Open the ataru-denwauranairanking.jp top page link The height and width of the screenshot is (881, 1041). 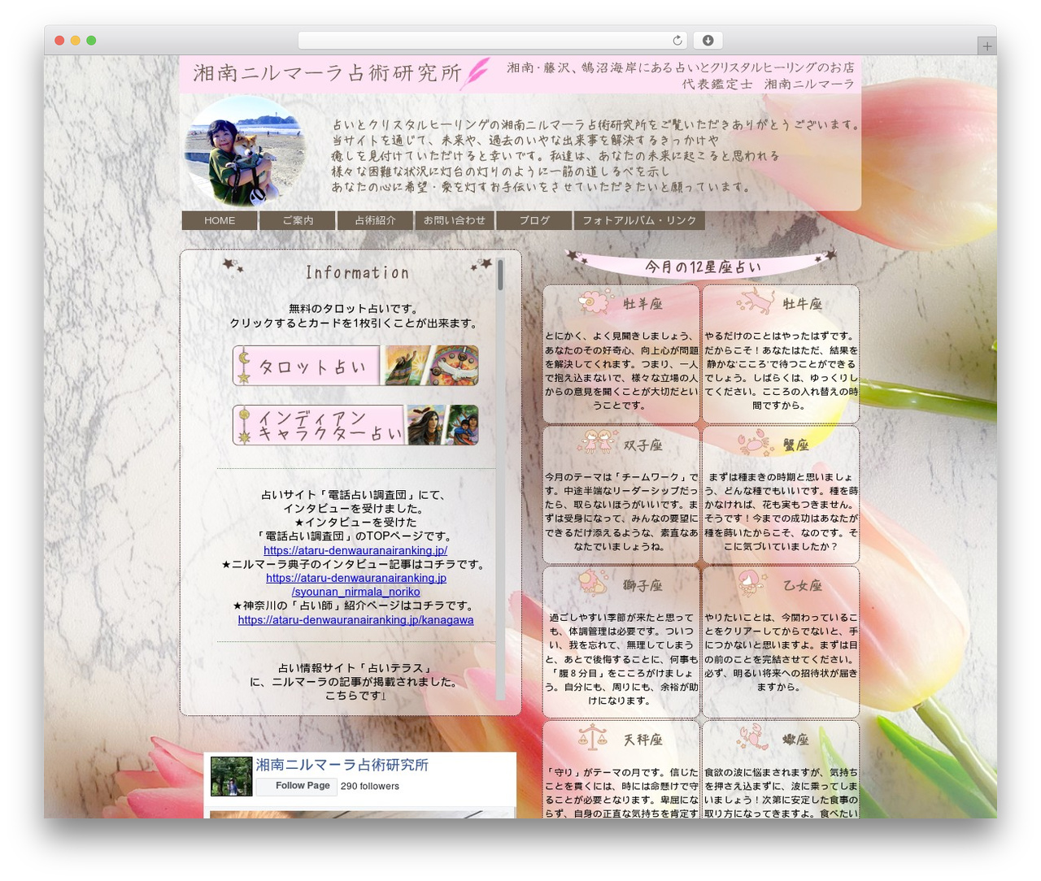[x=355, y=550]
